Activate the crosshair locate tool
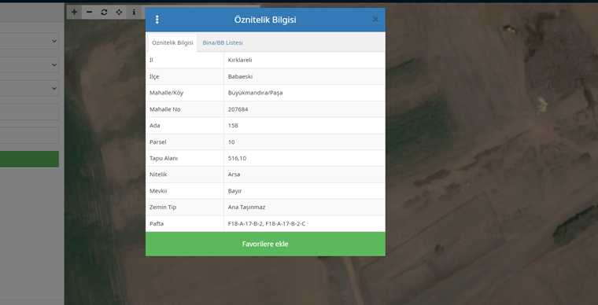Viewport: 598px width, 305px height. point(119,13)
